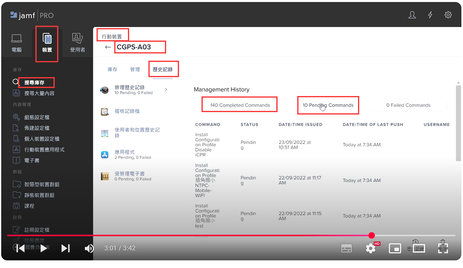Go back with the left arrow
Viewport: 463px width, 268px height.
click(x=108, y=47)
